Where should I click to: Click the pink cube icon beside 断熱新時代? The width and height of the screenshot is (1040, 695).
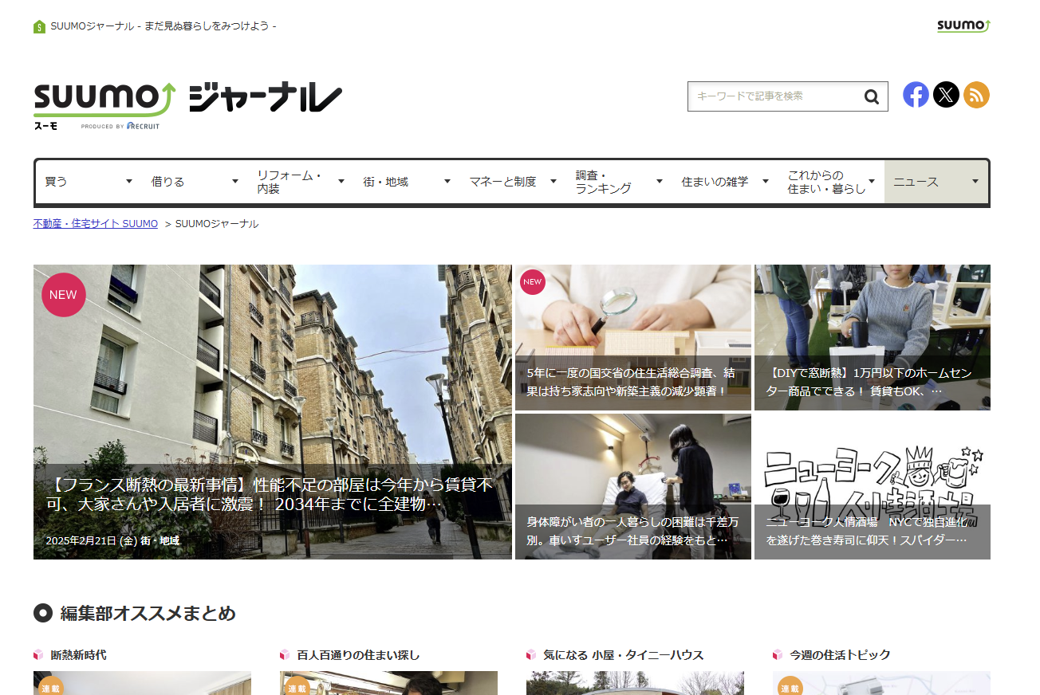point(38,655)
